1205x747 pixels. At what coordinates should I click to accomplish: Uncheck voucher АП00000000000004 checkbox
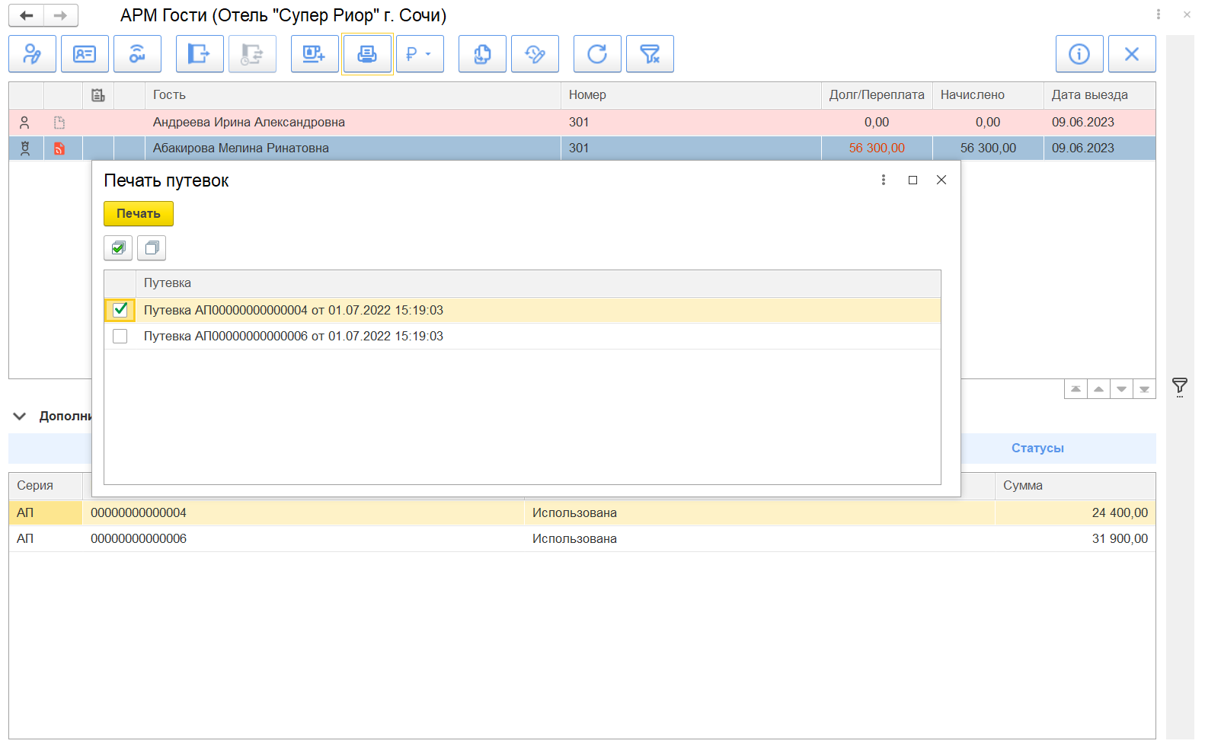pyautogui.click(x=120, y=310)
